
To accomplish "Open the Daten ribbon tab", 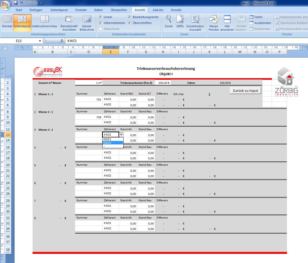I will (x=99, y=10).
